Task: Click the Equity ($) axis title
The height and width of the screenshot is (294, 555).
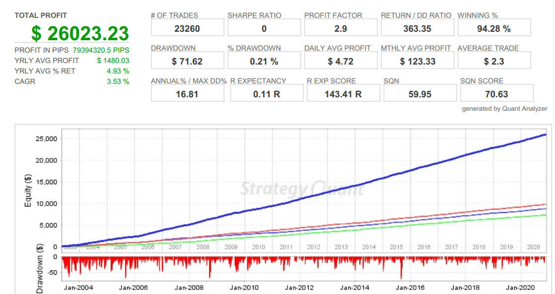Action: (x=28, y=190)
